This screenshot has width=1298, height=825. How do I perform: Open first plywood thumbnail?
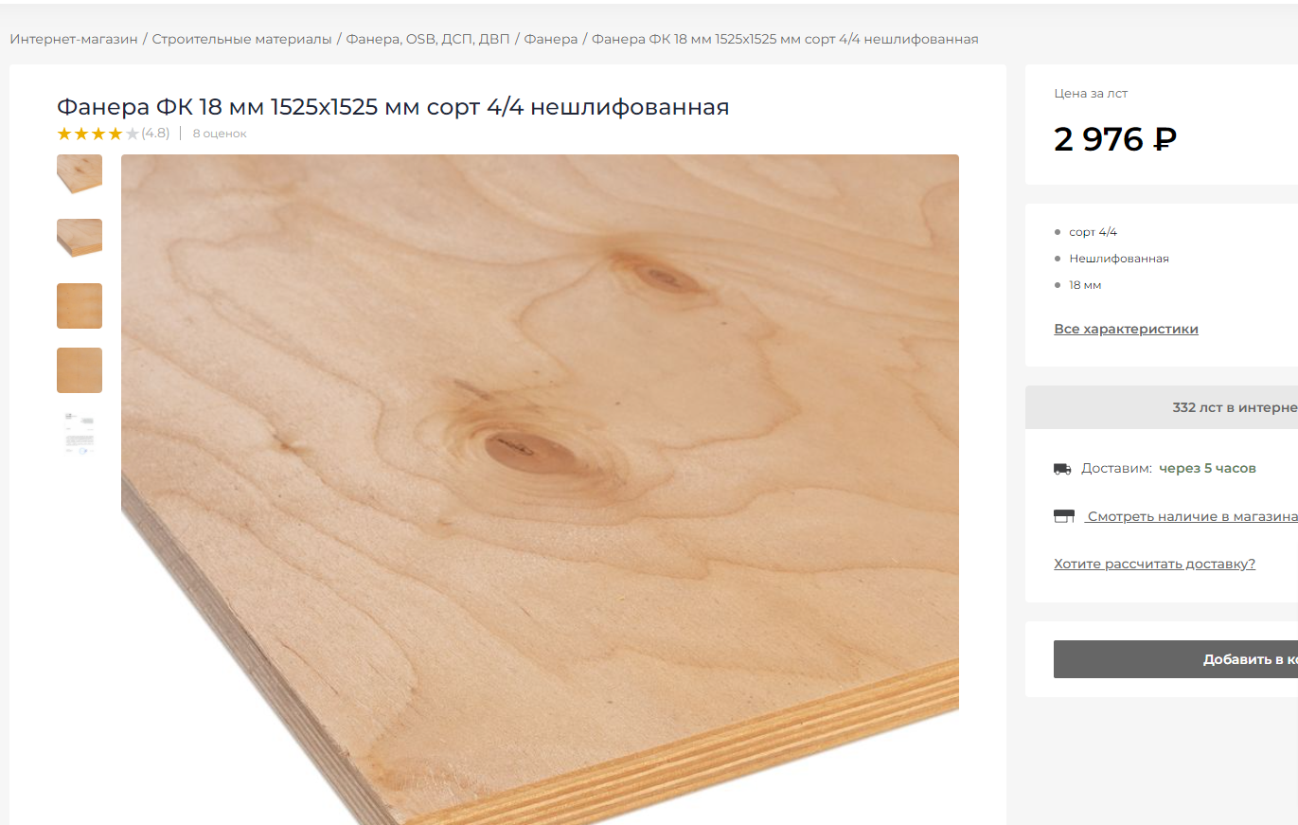(80, 174)
